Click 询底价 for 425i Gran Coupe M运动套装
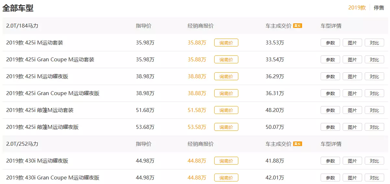This screenshot has height=184, width=390. (226, 60)
